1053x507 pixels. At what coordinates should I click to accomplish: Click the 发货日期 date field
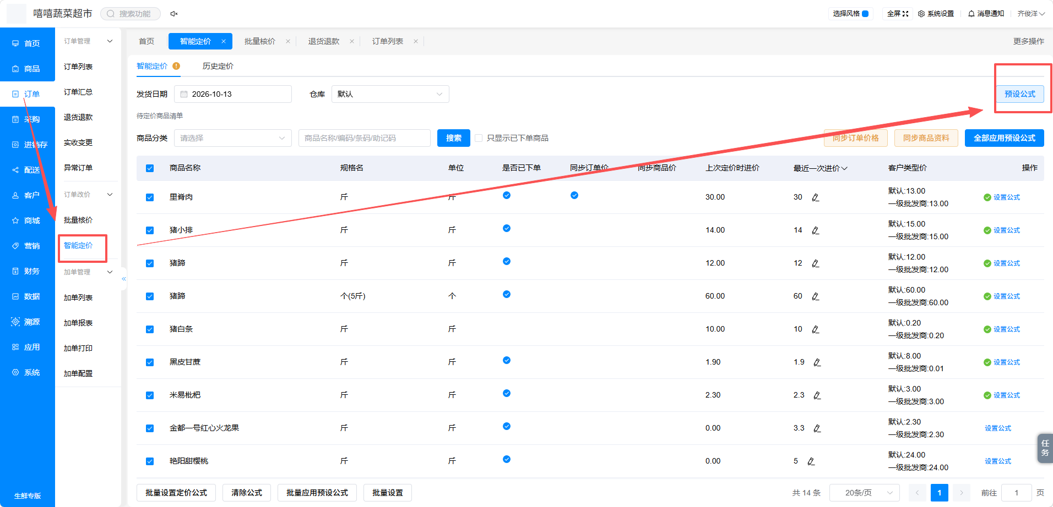[233, 94]
